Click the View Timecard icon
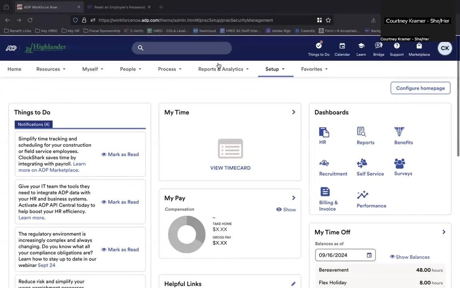The width and height of the screenshot is (460, 288). pyautogui.click(x=230, y=148)
